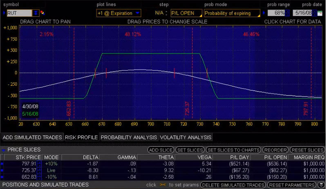Click the red-yellow symbol link icon beside RUT
Viewport: 327px width, 189px height.
(x=43, y=13)
